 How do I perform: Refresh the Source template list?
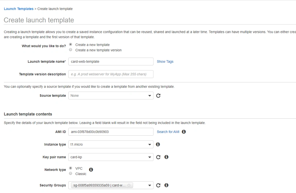[158, 96]
